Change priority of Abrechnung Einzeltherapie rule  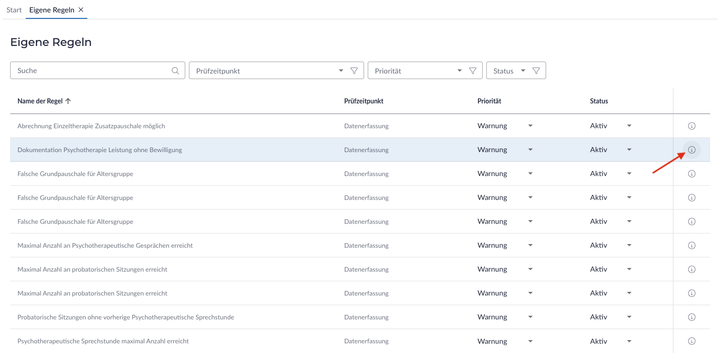530,126
